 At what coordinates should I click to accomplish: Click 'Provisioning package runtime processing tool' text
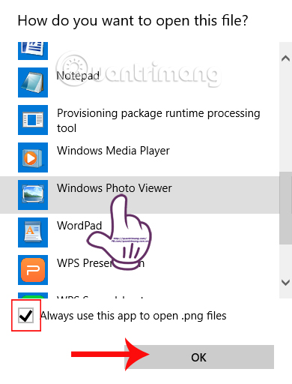coord(159,121)
